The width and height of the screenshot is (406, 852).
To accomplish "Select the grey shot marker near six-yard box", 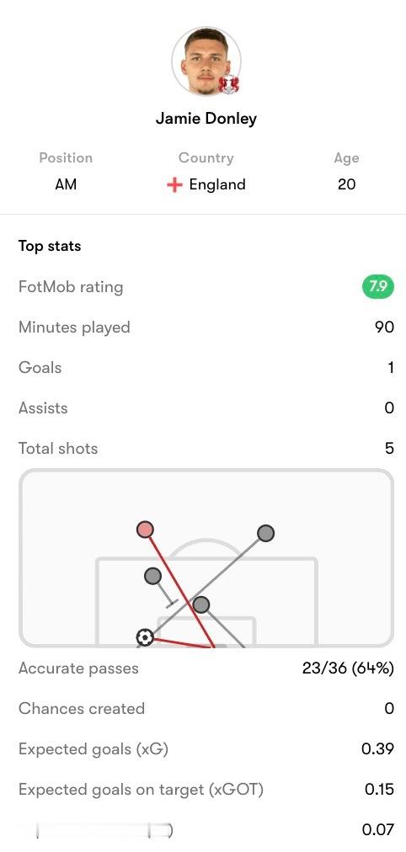I will coord(201,604).
